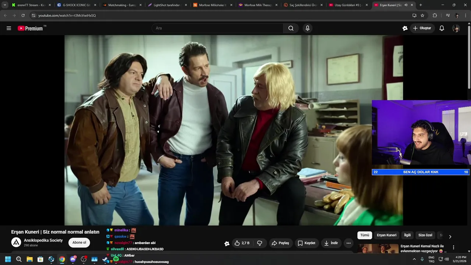Select the Size özel filter chip
This screenshot has width=471, height=265.
tap(425, 235)
